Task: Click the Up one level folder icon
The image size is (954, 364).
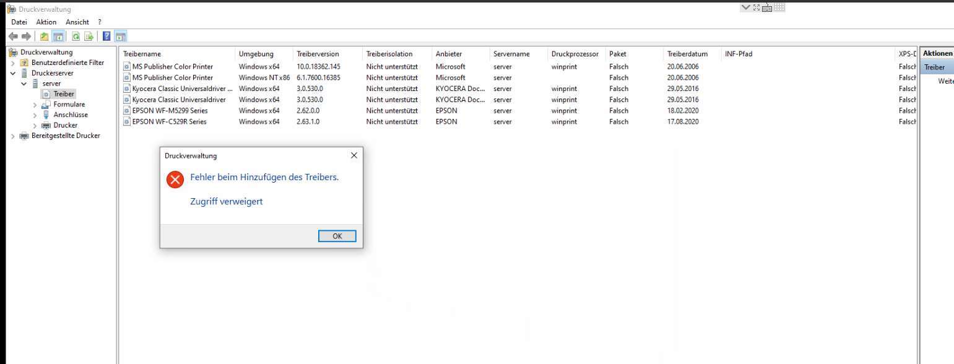Action: [45, 37]
